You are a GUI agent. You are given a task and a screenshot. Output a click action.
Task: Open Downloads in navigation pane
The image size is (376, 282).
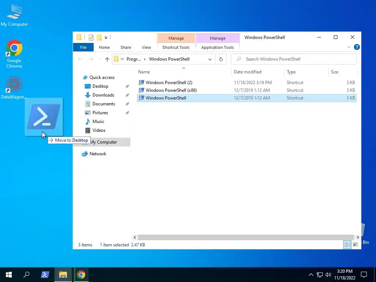click(103, 95)
